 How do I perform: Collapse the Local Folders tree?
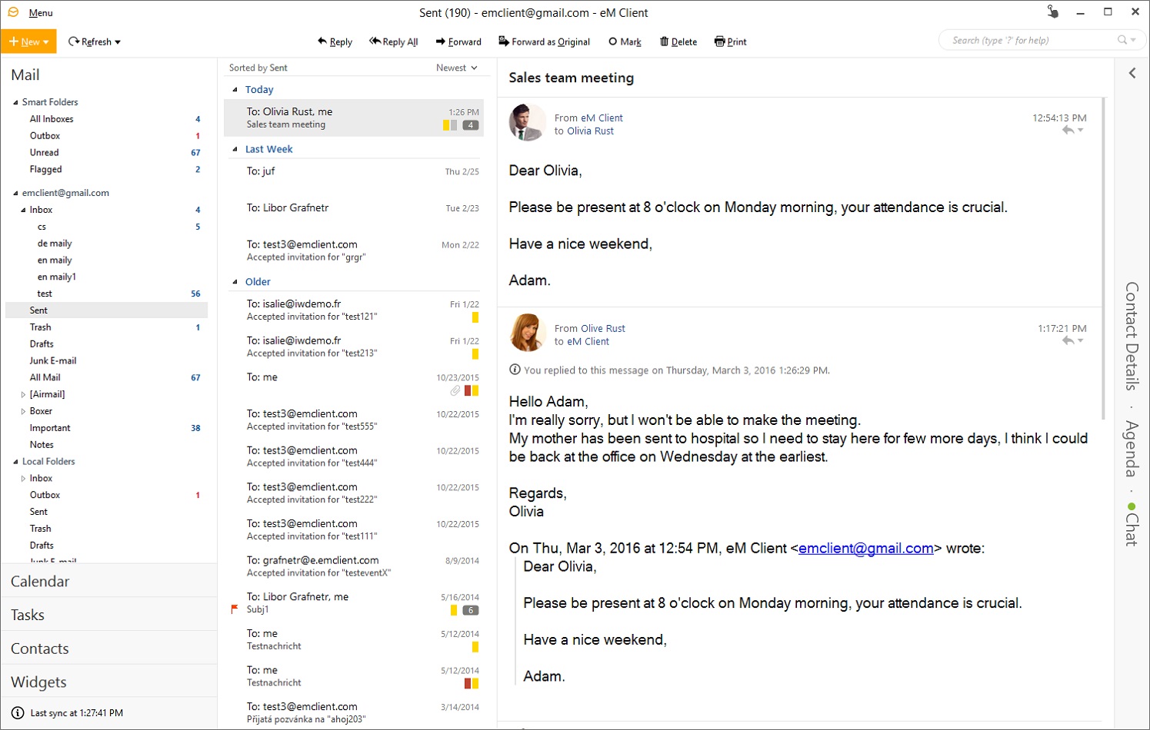pos(15,462)
